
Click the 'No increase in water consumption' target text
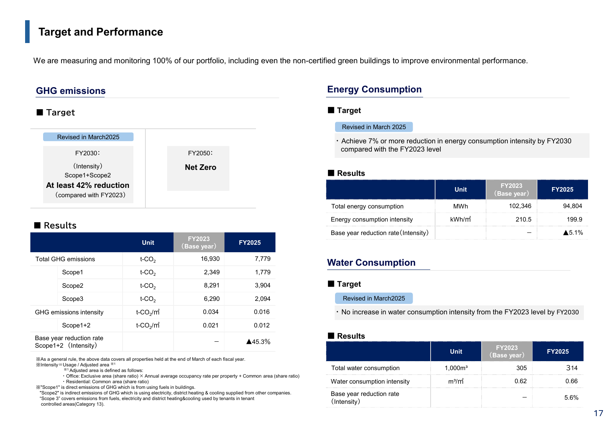(457, 312)
